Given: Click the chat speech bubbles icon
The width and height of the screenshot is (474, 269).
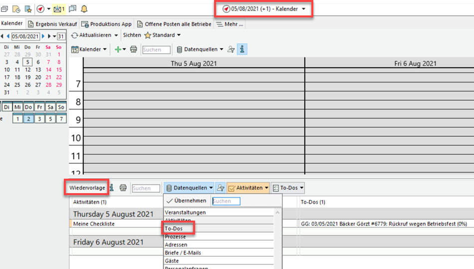Looking at the screenshot, I should pos(73,9).
